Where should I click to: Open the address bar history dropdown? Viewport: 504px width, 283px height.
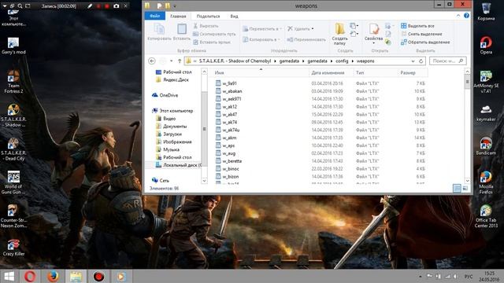(413, 61)
